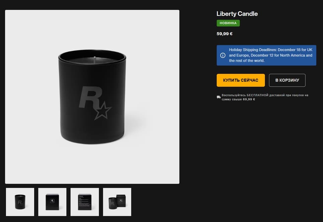Screen dimensions: 323x222
Task: Select the first candle thumbnail
Action: click(20, 202)
